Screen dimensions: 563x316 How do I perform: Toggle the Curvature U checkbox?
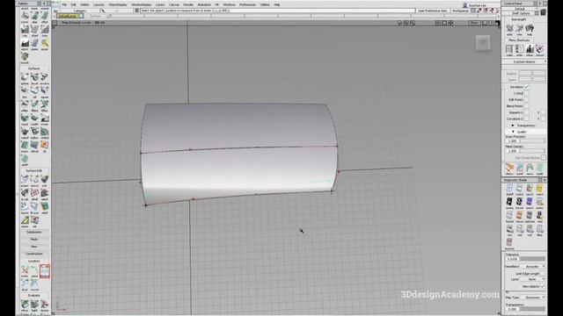pos(526,119)
